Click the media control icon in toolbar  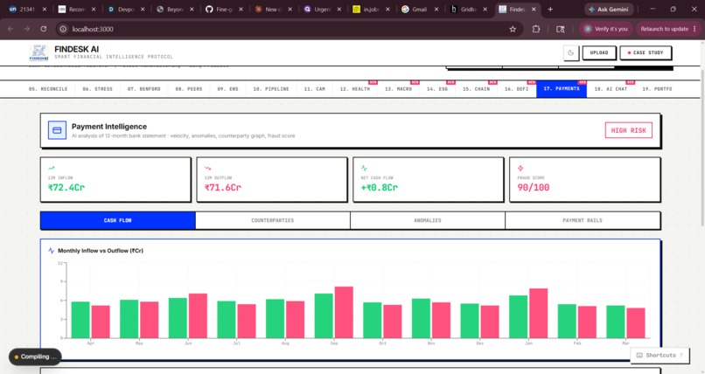click(560, 29)
